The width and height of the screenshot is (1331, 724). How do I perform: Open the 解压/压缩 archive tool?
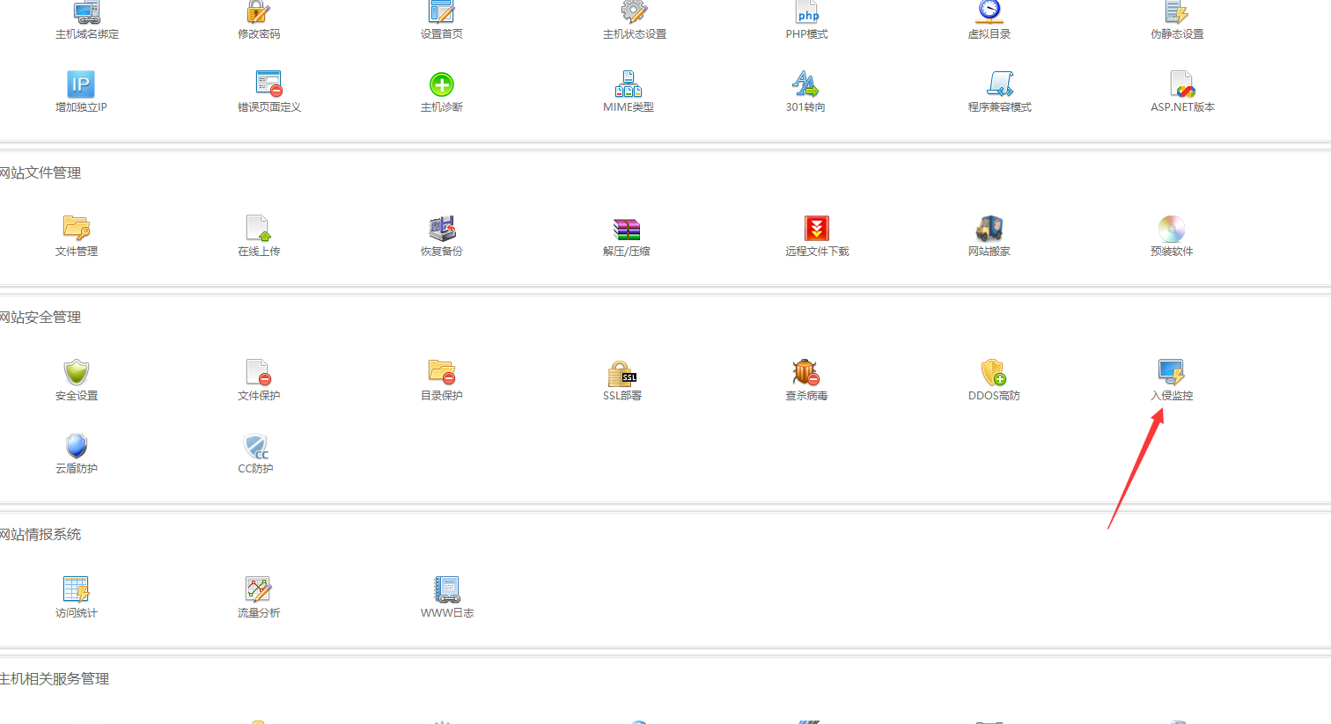626,229
